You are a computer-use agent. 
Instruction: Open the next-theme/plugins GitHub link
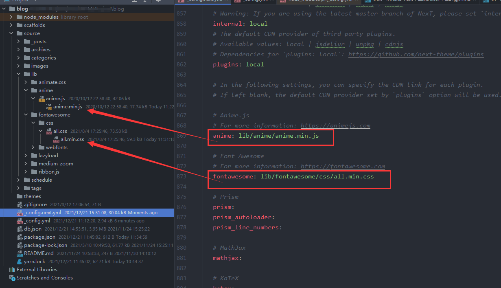(x=416, y=54)
